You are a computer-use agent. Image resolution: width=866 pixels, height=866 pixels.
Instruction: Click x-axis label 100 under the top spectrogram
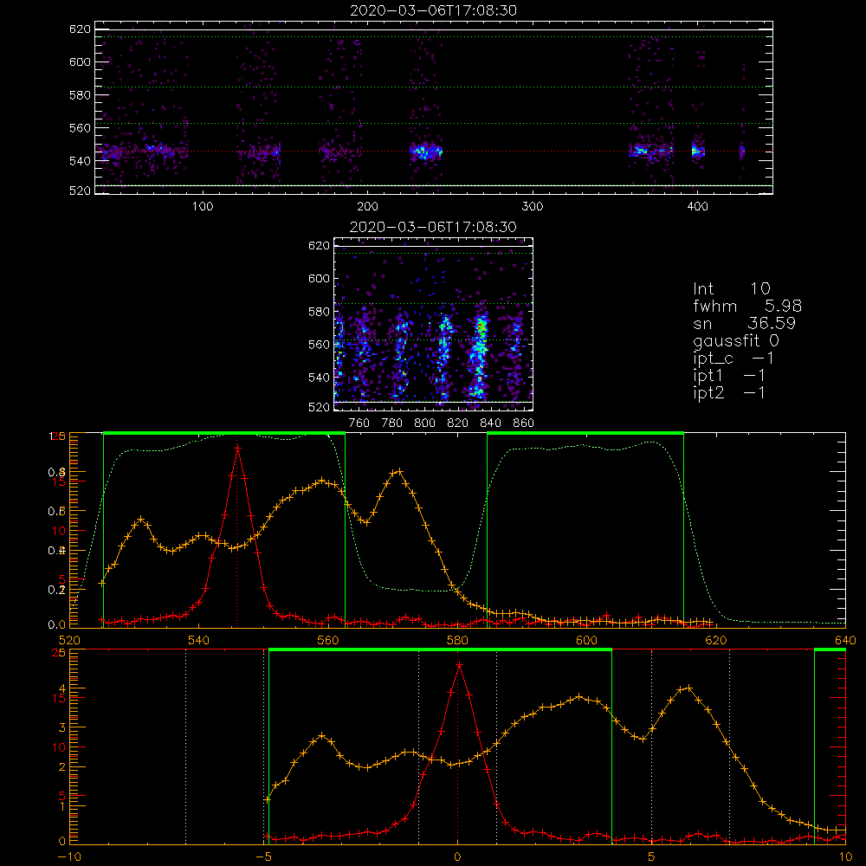203,207
